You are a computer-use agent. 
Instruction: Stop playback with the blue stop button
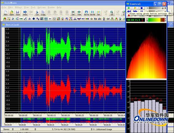[x=141, y=8]
